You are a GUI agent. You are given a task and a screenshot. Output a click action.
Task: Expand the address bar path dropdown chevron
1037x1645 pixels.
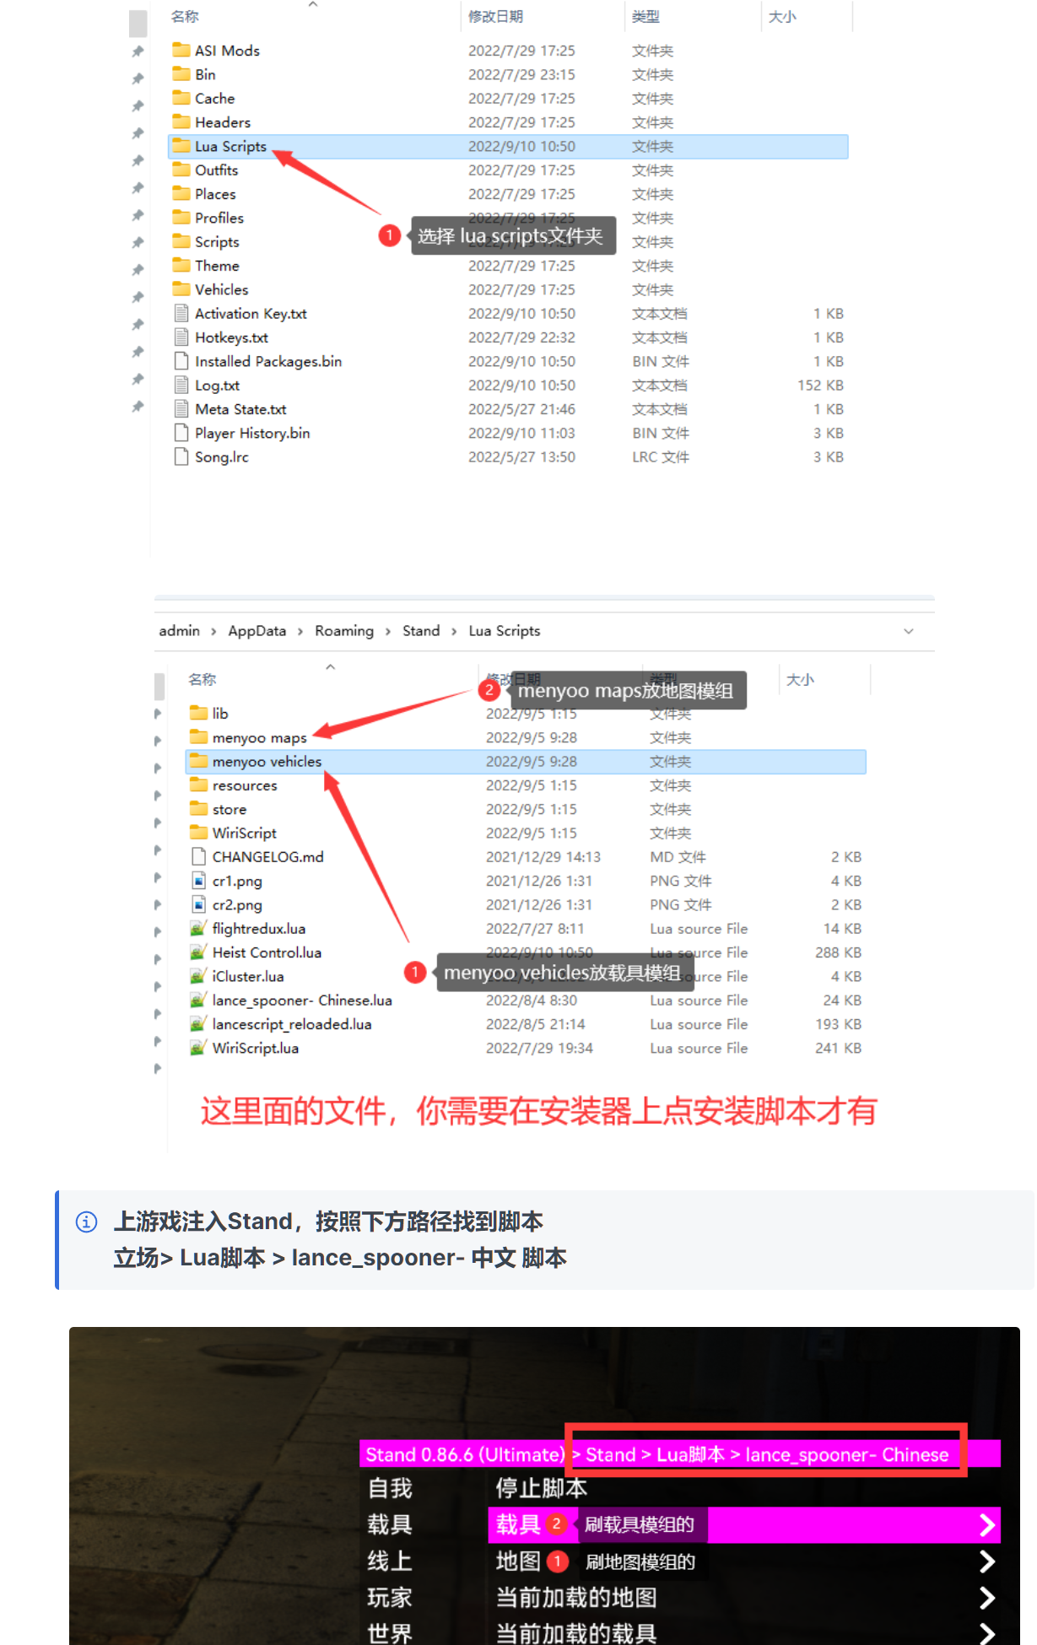[x=909, y=631]
